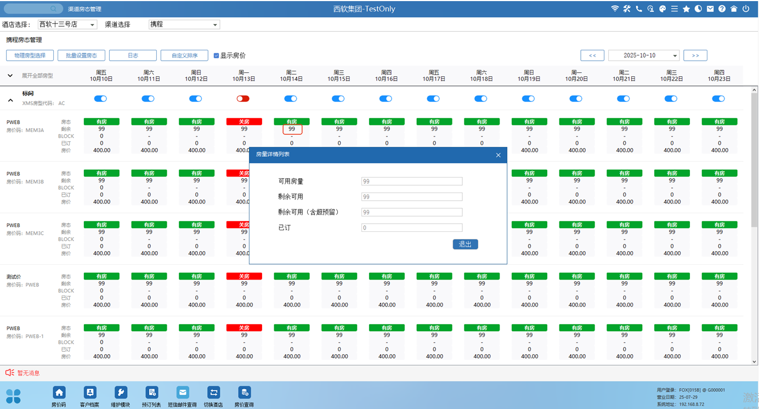Open the 酒店选择 dropdown
The image size is (759, 409).
(67, 25)
